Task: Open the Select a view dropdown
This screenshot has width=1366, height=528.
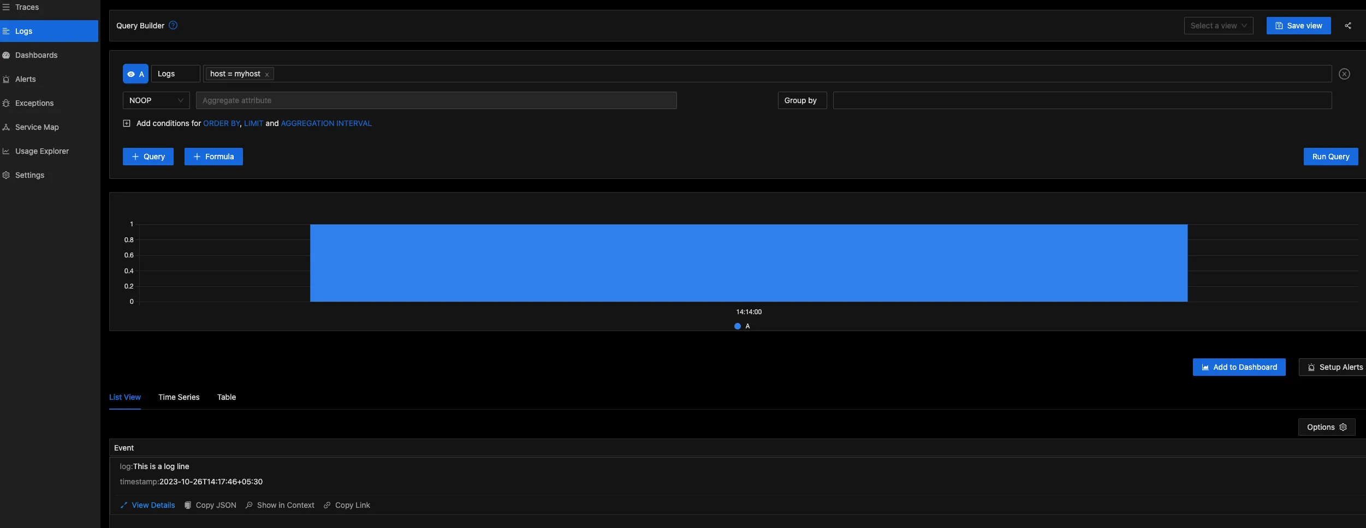Action: (1218, 26)
